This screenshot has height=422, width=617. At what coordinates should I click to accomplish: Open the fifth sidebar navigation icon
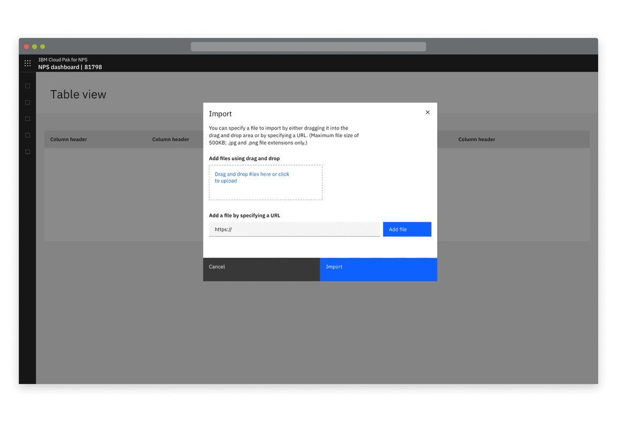[27, 152]
